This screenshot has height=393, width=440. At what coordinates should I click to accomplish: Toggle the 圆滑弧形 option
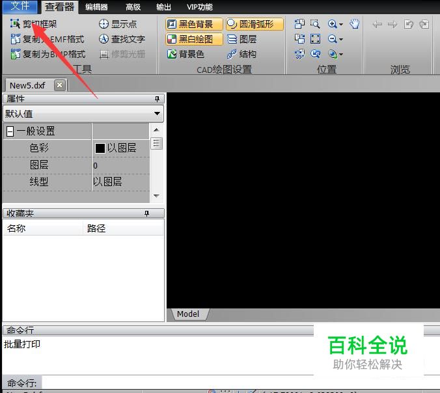254,24
